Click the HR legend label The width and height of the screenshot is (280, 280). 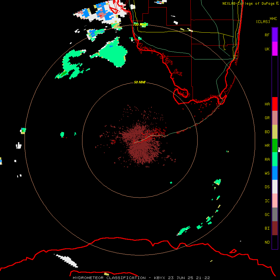267,146
